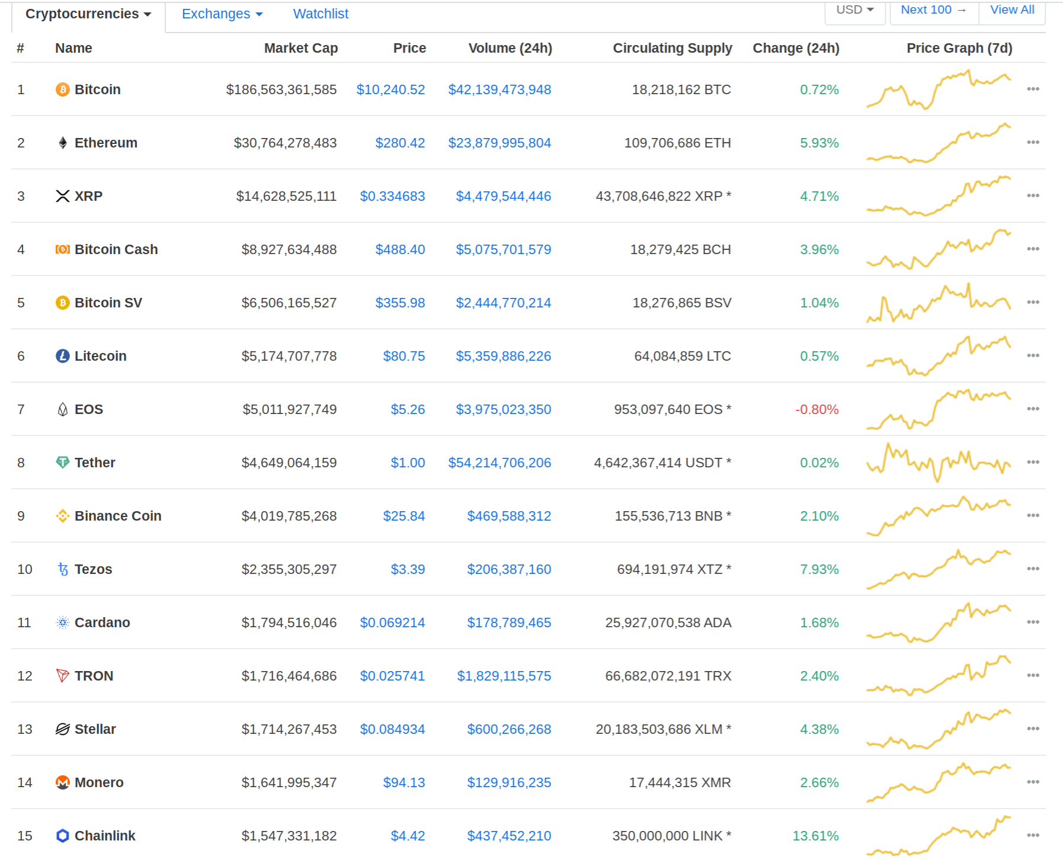Click the Ethereum diamond logo icon

pos(63,143)
